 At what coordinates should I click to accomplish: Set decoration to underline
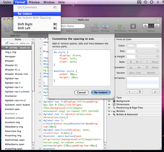point(131,67)
